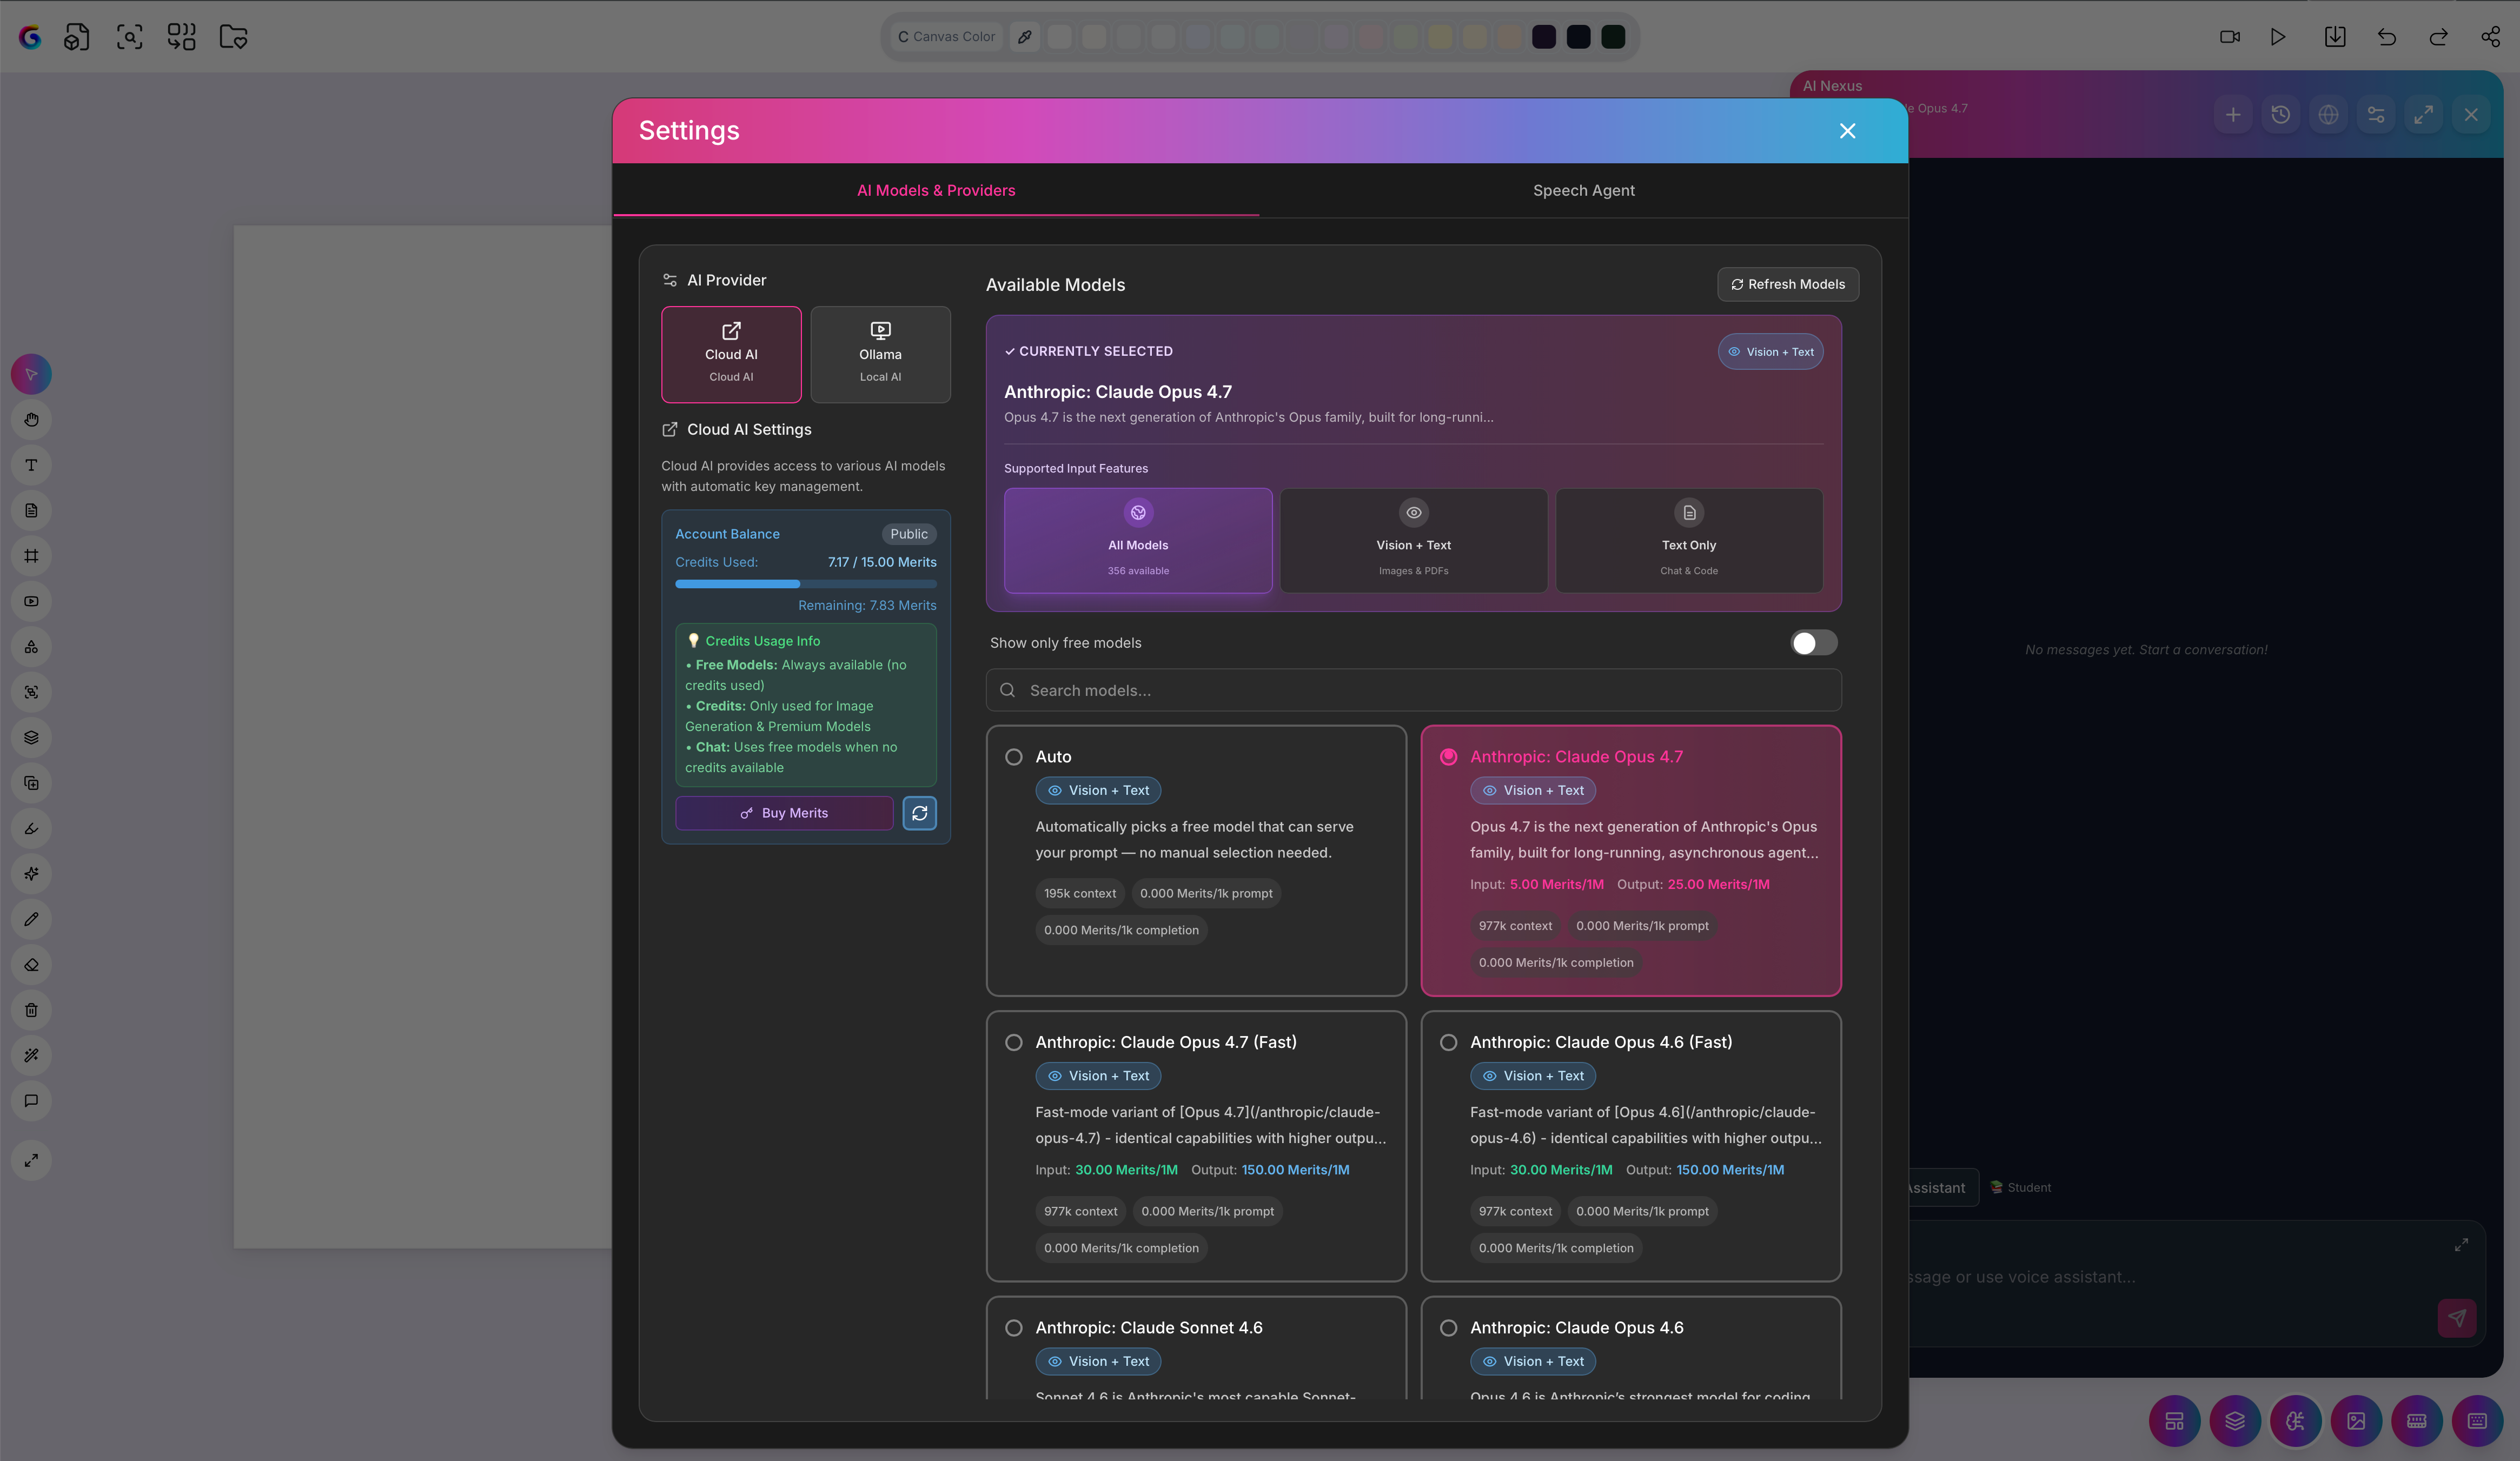Close the Settings dialog
This screenshot has height=1461, width=2520.
point(1848,131)
